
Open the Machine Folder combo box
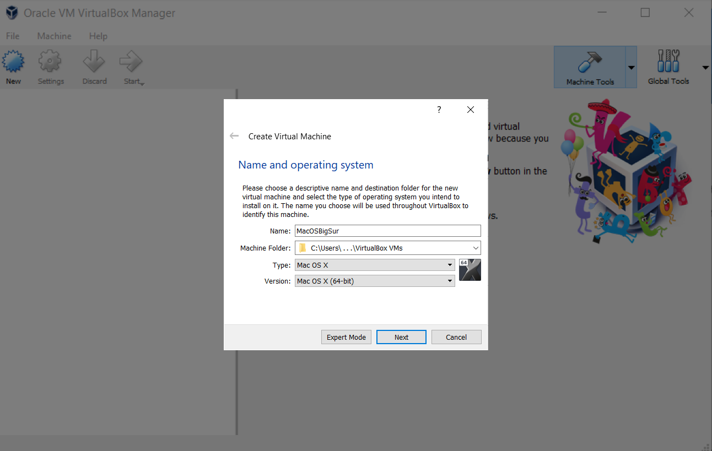click(388, 248)
